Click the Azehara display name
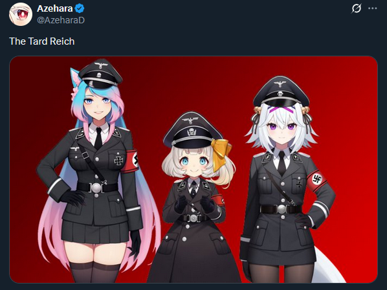Image resolution: width=387 pixels, height=290 pixels. point(55,8)
